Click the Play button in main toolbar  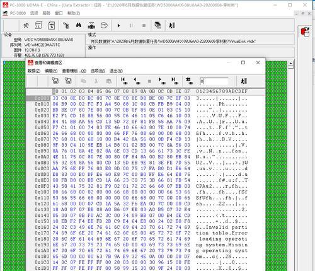118,26
